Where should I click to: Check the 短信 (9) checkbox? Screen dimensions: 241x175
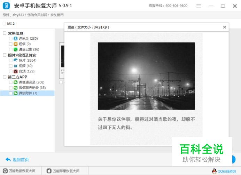pos(10,44)
